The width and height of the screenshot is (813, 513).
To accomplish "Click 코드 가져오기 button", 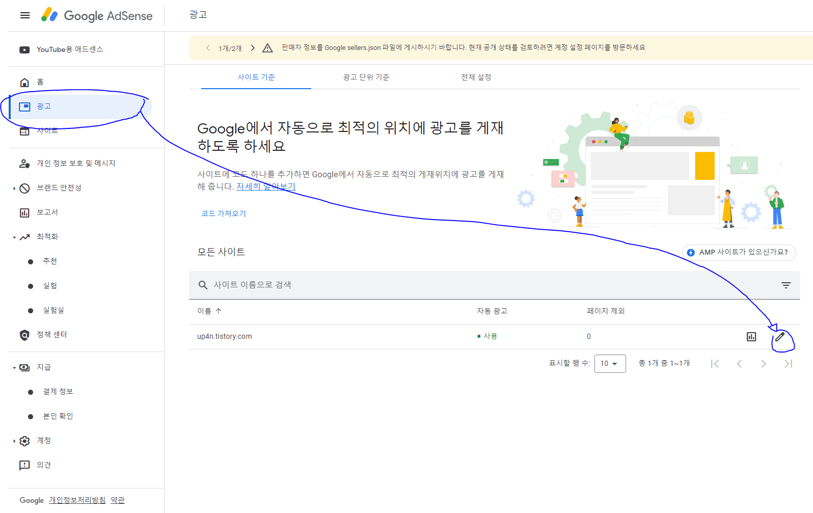I will pyautogui.click(x=224, y=213).
